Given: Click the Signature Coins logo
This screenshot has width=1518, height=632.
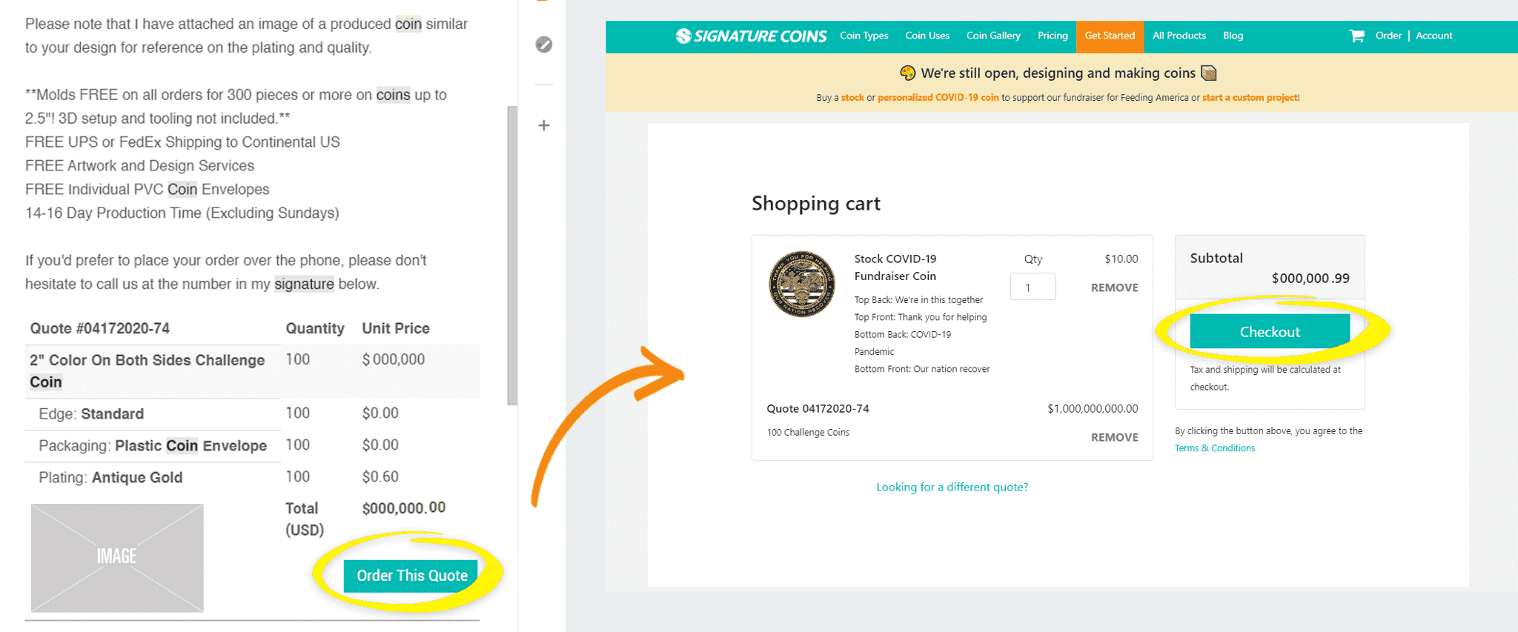Looking at the screenshot, I should pyautogui.click(x=751, y=36).
